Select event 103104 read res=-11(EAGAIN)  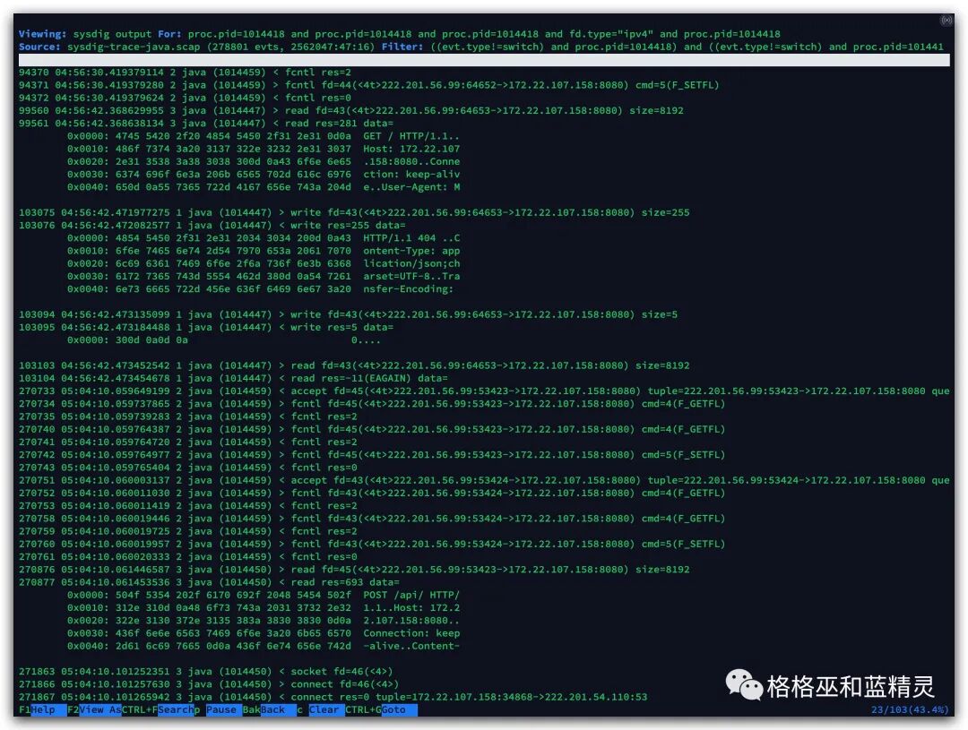click(x=233, y=378)
